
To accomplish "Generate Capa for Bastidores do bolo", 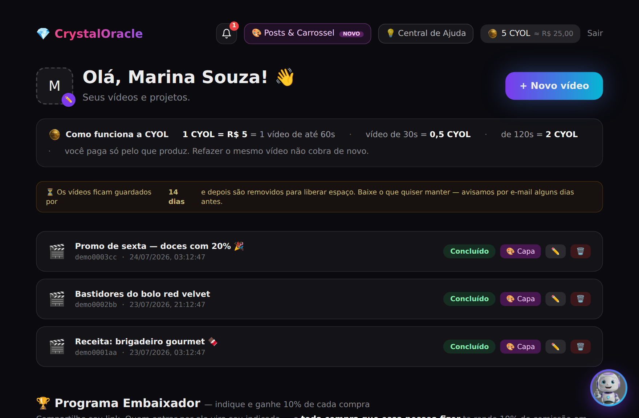I will pos(520,299).
